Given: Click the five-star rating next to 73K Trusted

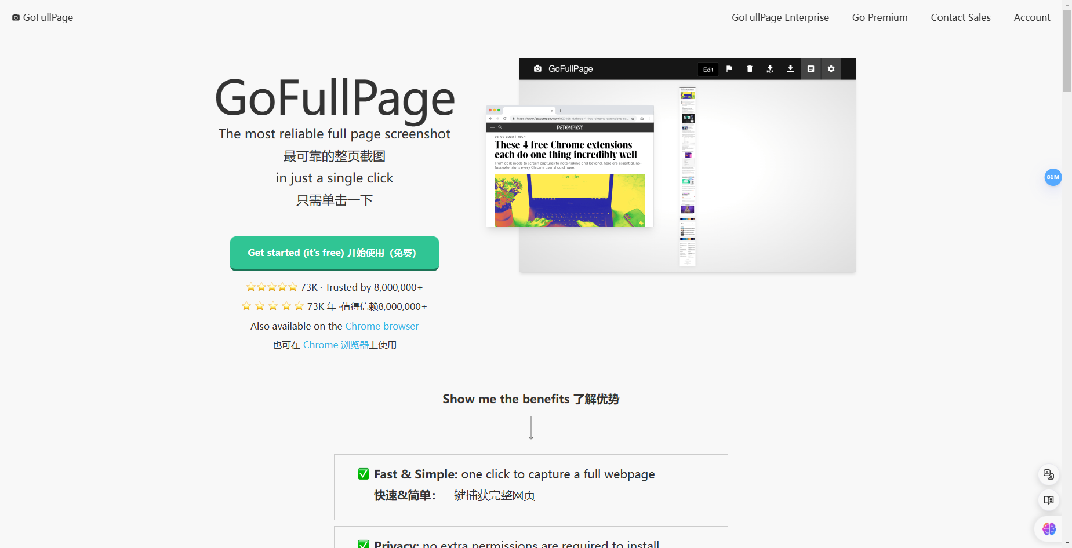Looking at the screenshot, I should coord(271,287).
